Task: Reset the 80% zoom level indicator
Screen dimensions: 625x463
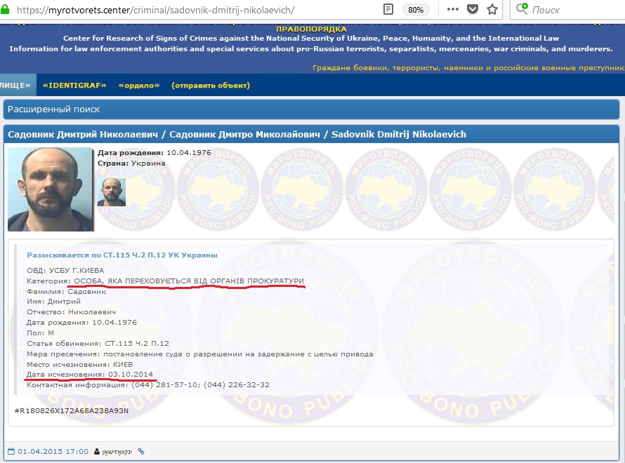Action: pos(416,10)
